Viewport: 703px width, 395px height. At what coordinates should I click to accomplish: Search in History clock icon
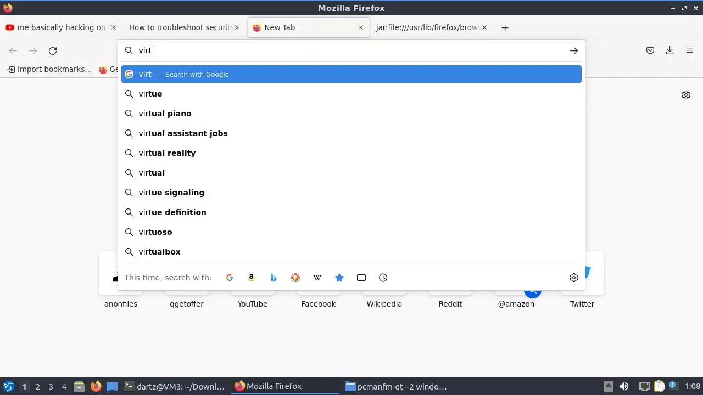383,278
